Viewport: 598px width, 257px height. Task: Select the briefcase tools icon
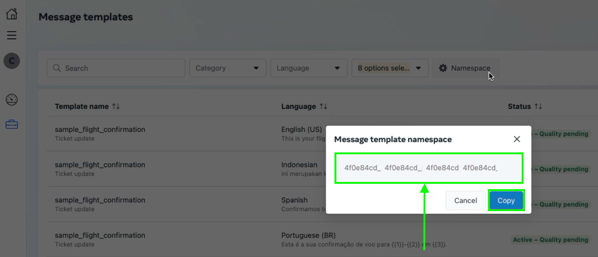[x=12, y=124]
